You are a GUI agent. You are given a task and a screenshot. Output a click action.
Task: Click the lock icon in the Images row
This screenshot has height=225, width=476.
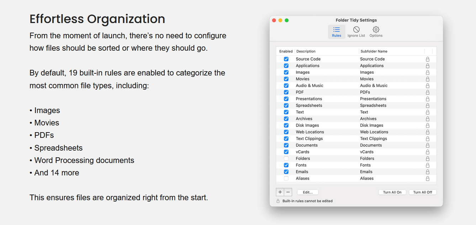pos(428,72)
